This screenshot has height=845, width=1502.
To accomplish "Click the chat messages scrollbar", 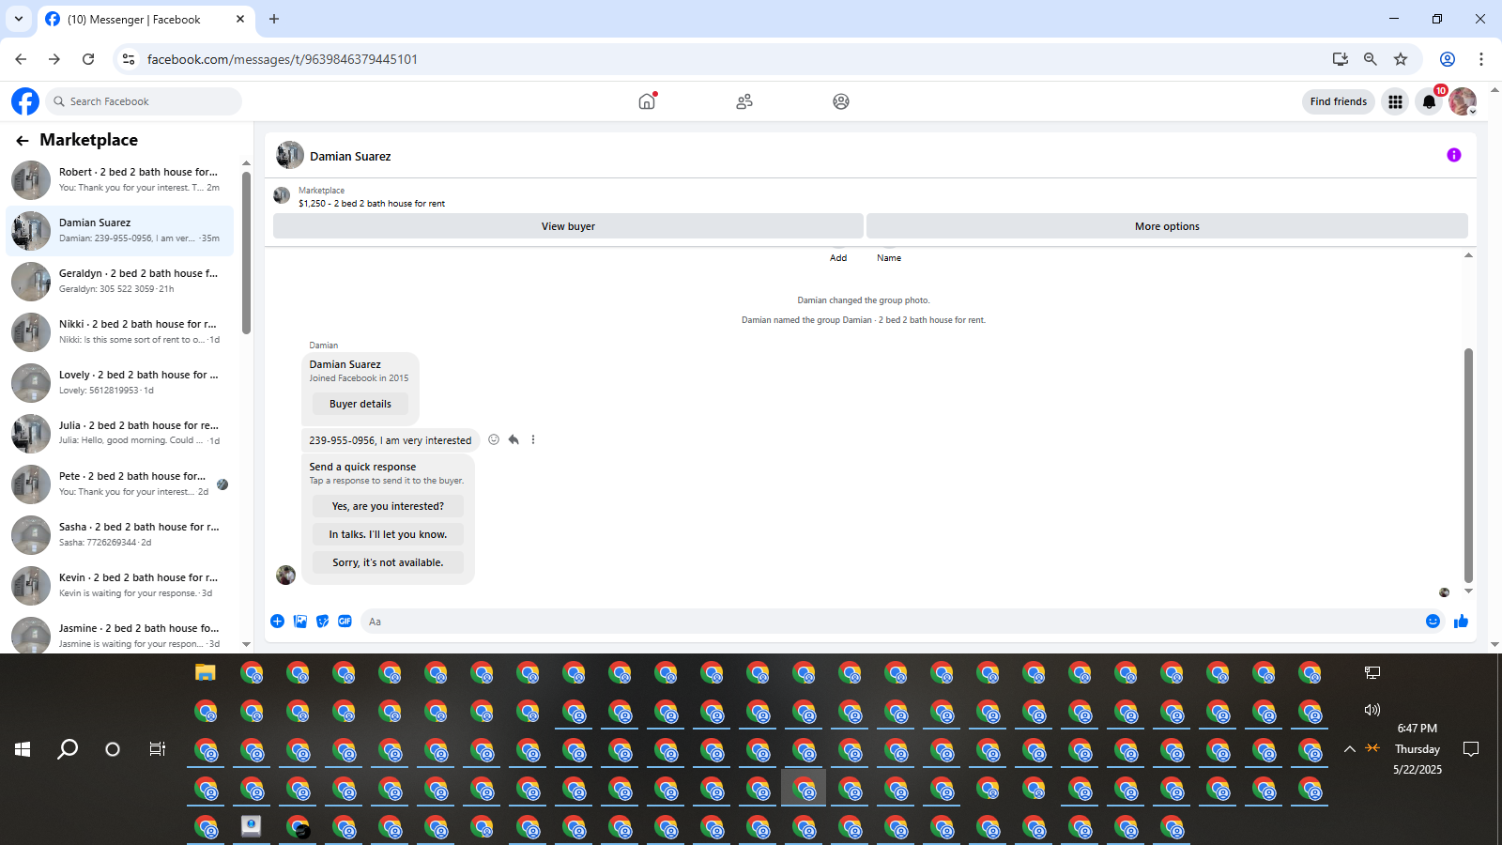I will 1468,465.
